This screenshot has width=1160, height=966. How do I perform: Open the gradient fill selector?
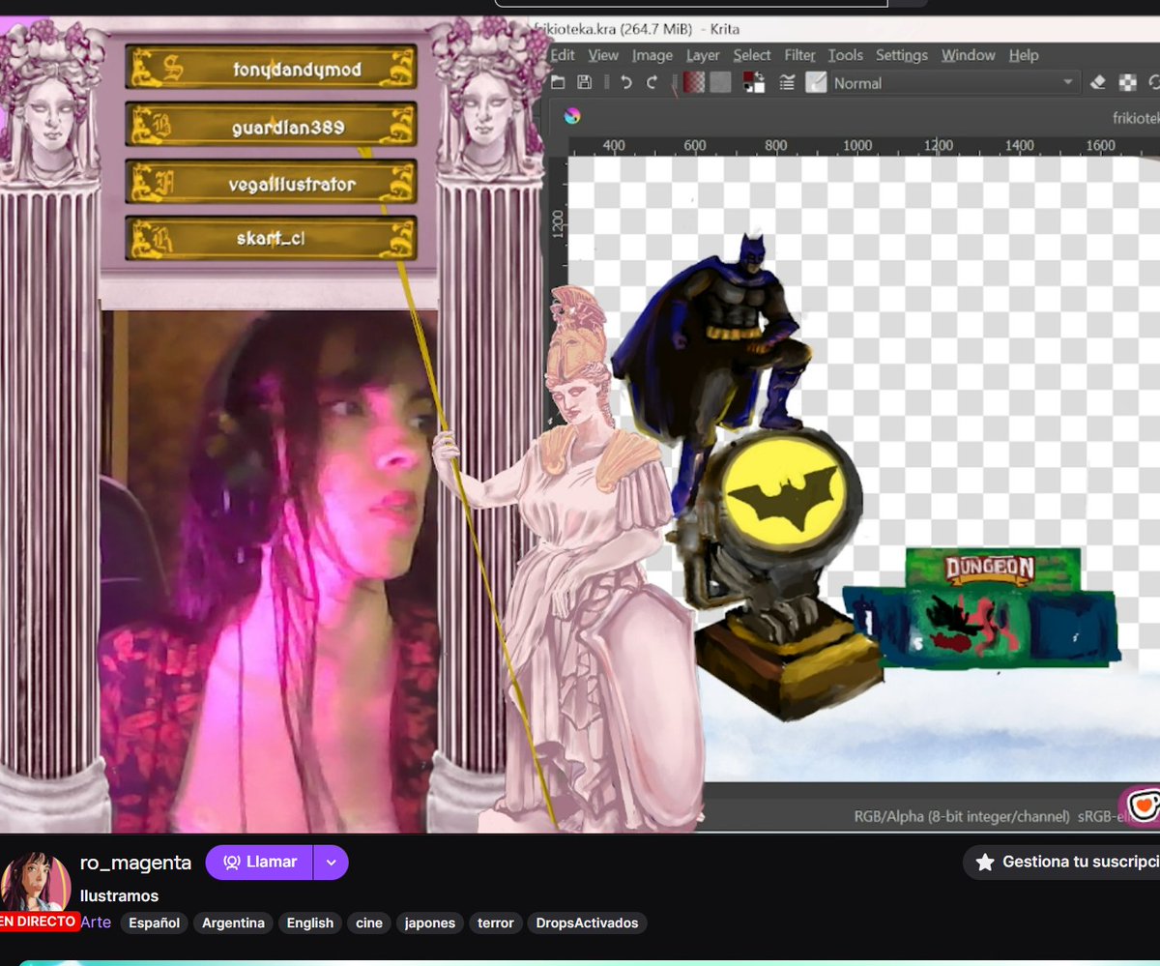tap(694, 83)
